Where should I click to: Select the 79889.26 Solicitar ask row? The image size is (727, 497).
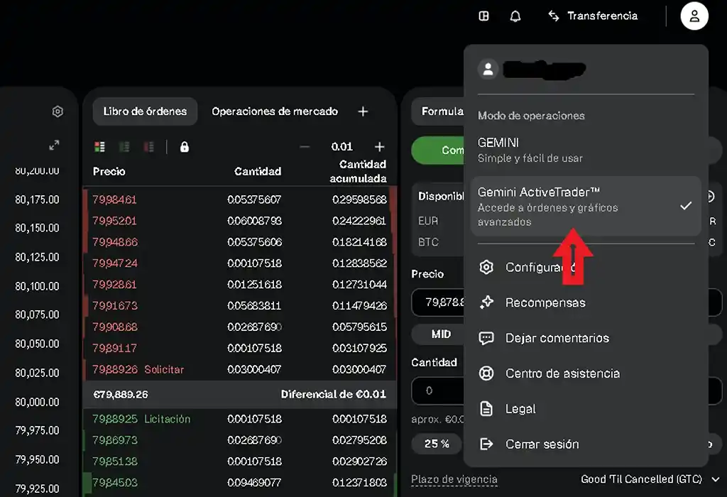(240, 370)
